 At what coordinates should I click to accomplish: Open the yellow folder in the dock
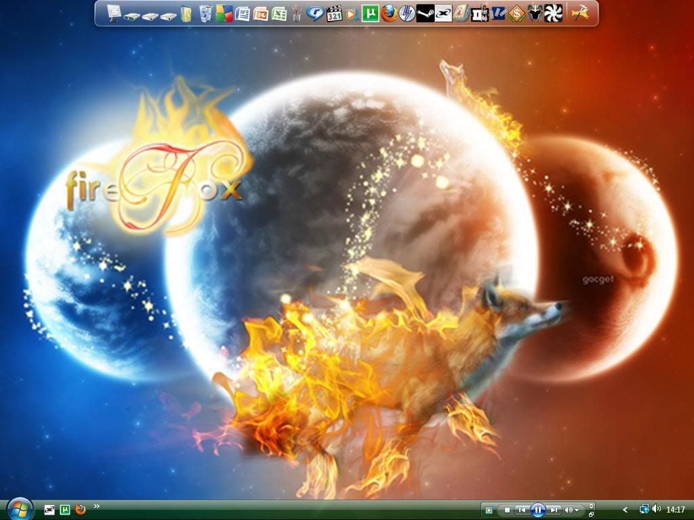tap(186, 14)
